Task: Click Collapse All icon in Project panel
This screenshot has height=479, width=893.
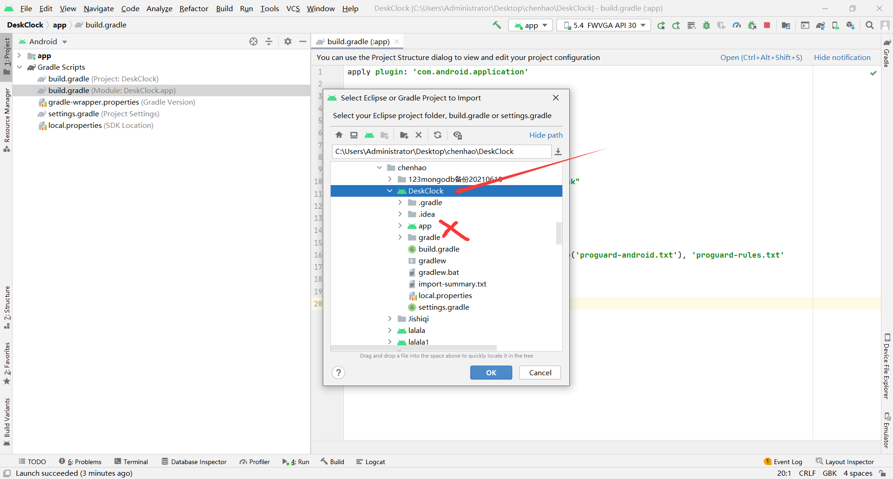Action: tap(269, 41)
